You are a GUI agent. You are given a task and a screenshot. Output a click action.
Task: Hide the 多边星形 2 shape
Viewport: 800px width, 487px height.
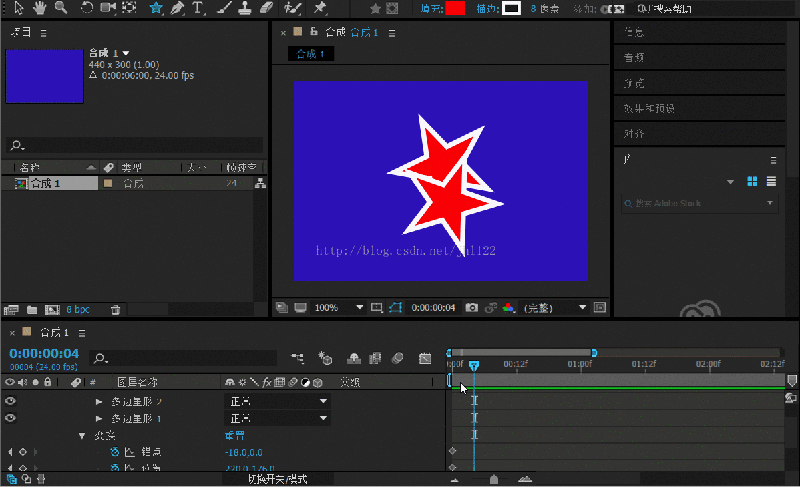[10, 401]
